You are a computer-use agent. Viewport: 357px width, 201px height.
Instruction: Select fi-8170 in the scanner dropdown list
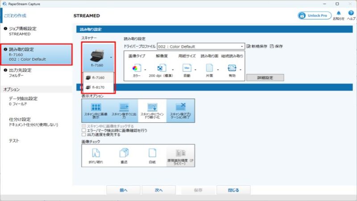point(98,87)
